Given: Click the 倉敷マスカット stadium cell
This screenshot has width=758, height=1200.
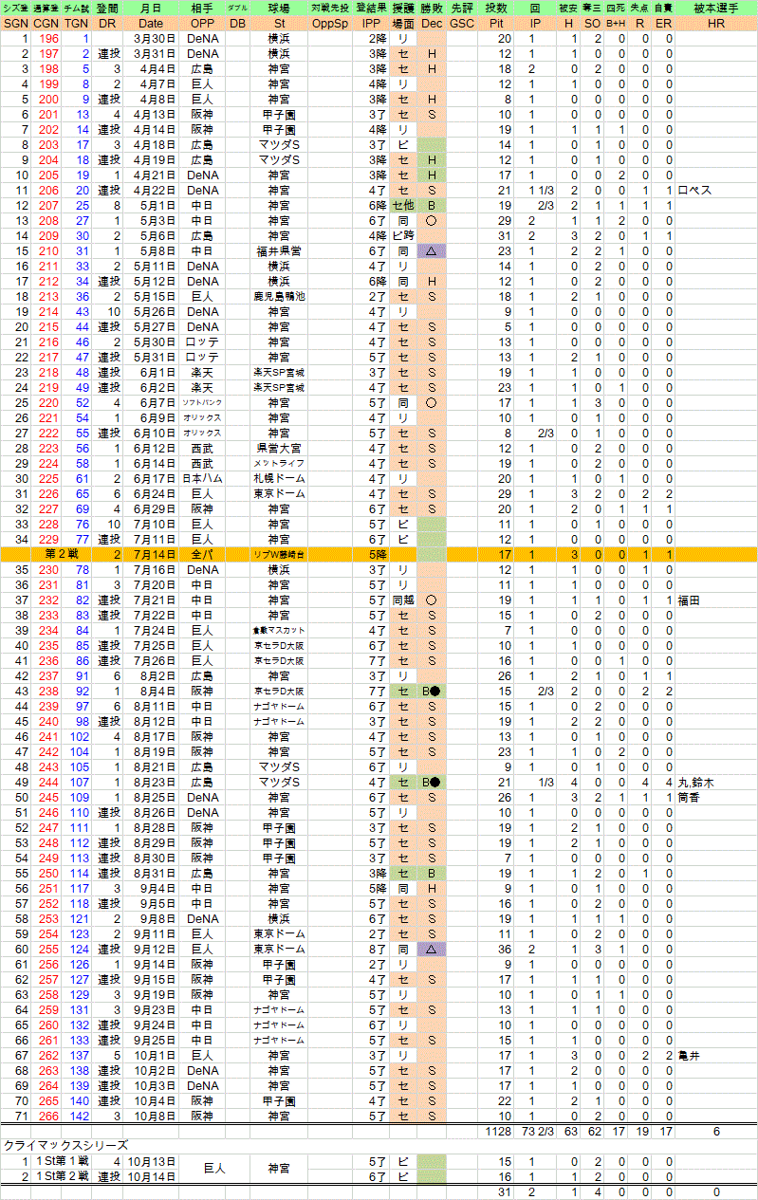Looking at the screenshot, I should [x=279, y=630].
